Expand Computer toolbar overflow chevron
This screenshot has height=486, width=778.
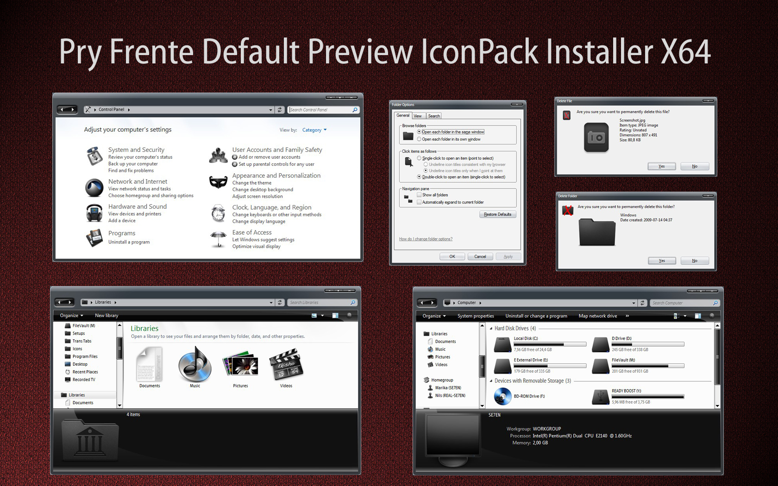click(x=627, y=316)
